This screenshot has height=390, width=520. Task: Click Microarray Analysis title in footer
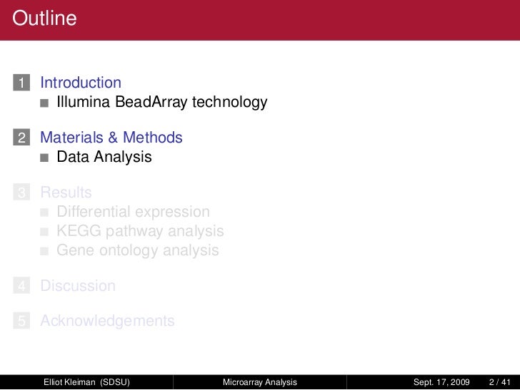point(260,382)
